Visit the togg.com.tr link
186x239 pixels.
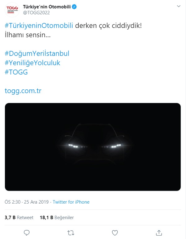pyautogui.click(x=23, y=91)
